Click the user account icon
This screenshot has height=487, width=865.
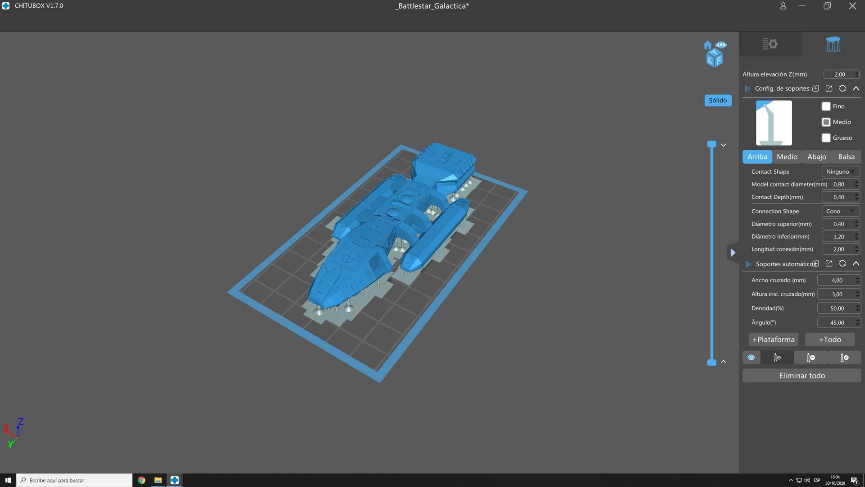(x=783, y=6)
